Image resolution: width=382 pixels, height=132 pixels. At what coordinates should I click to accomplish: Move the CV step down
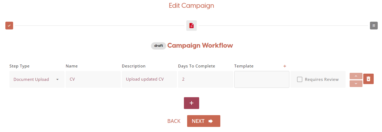click(356, 84)
